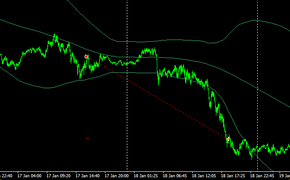The height and width of the screenshot is (180, 290).
Task: Click the 17 Jan 04:00 time label
Action: pos(29,176)
